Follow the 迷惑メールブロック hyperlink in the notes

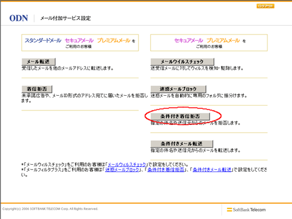[122, 170]
